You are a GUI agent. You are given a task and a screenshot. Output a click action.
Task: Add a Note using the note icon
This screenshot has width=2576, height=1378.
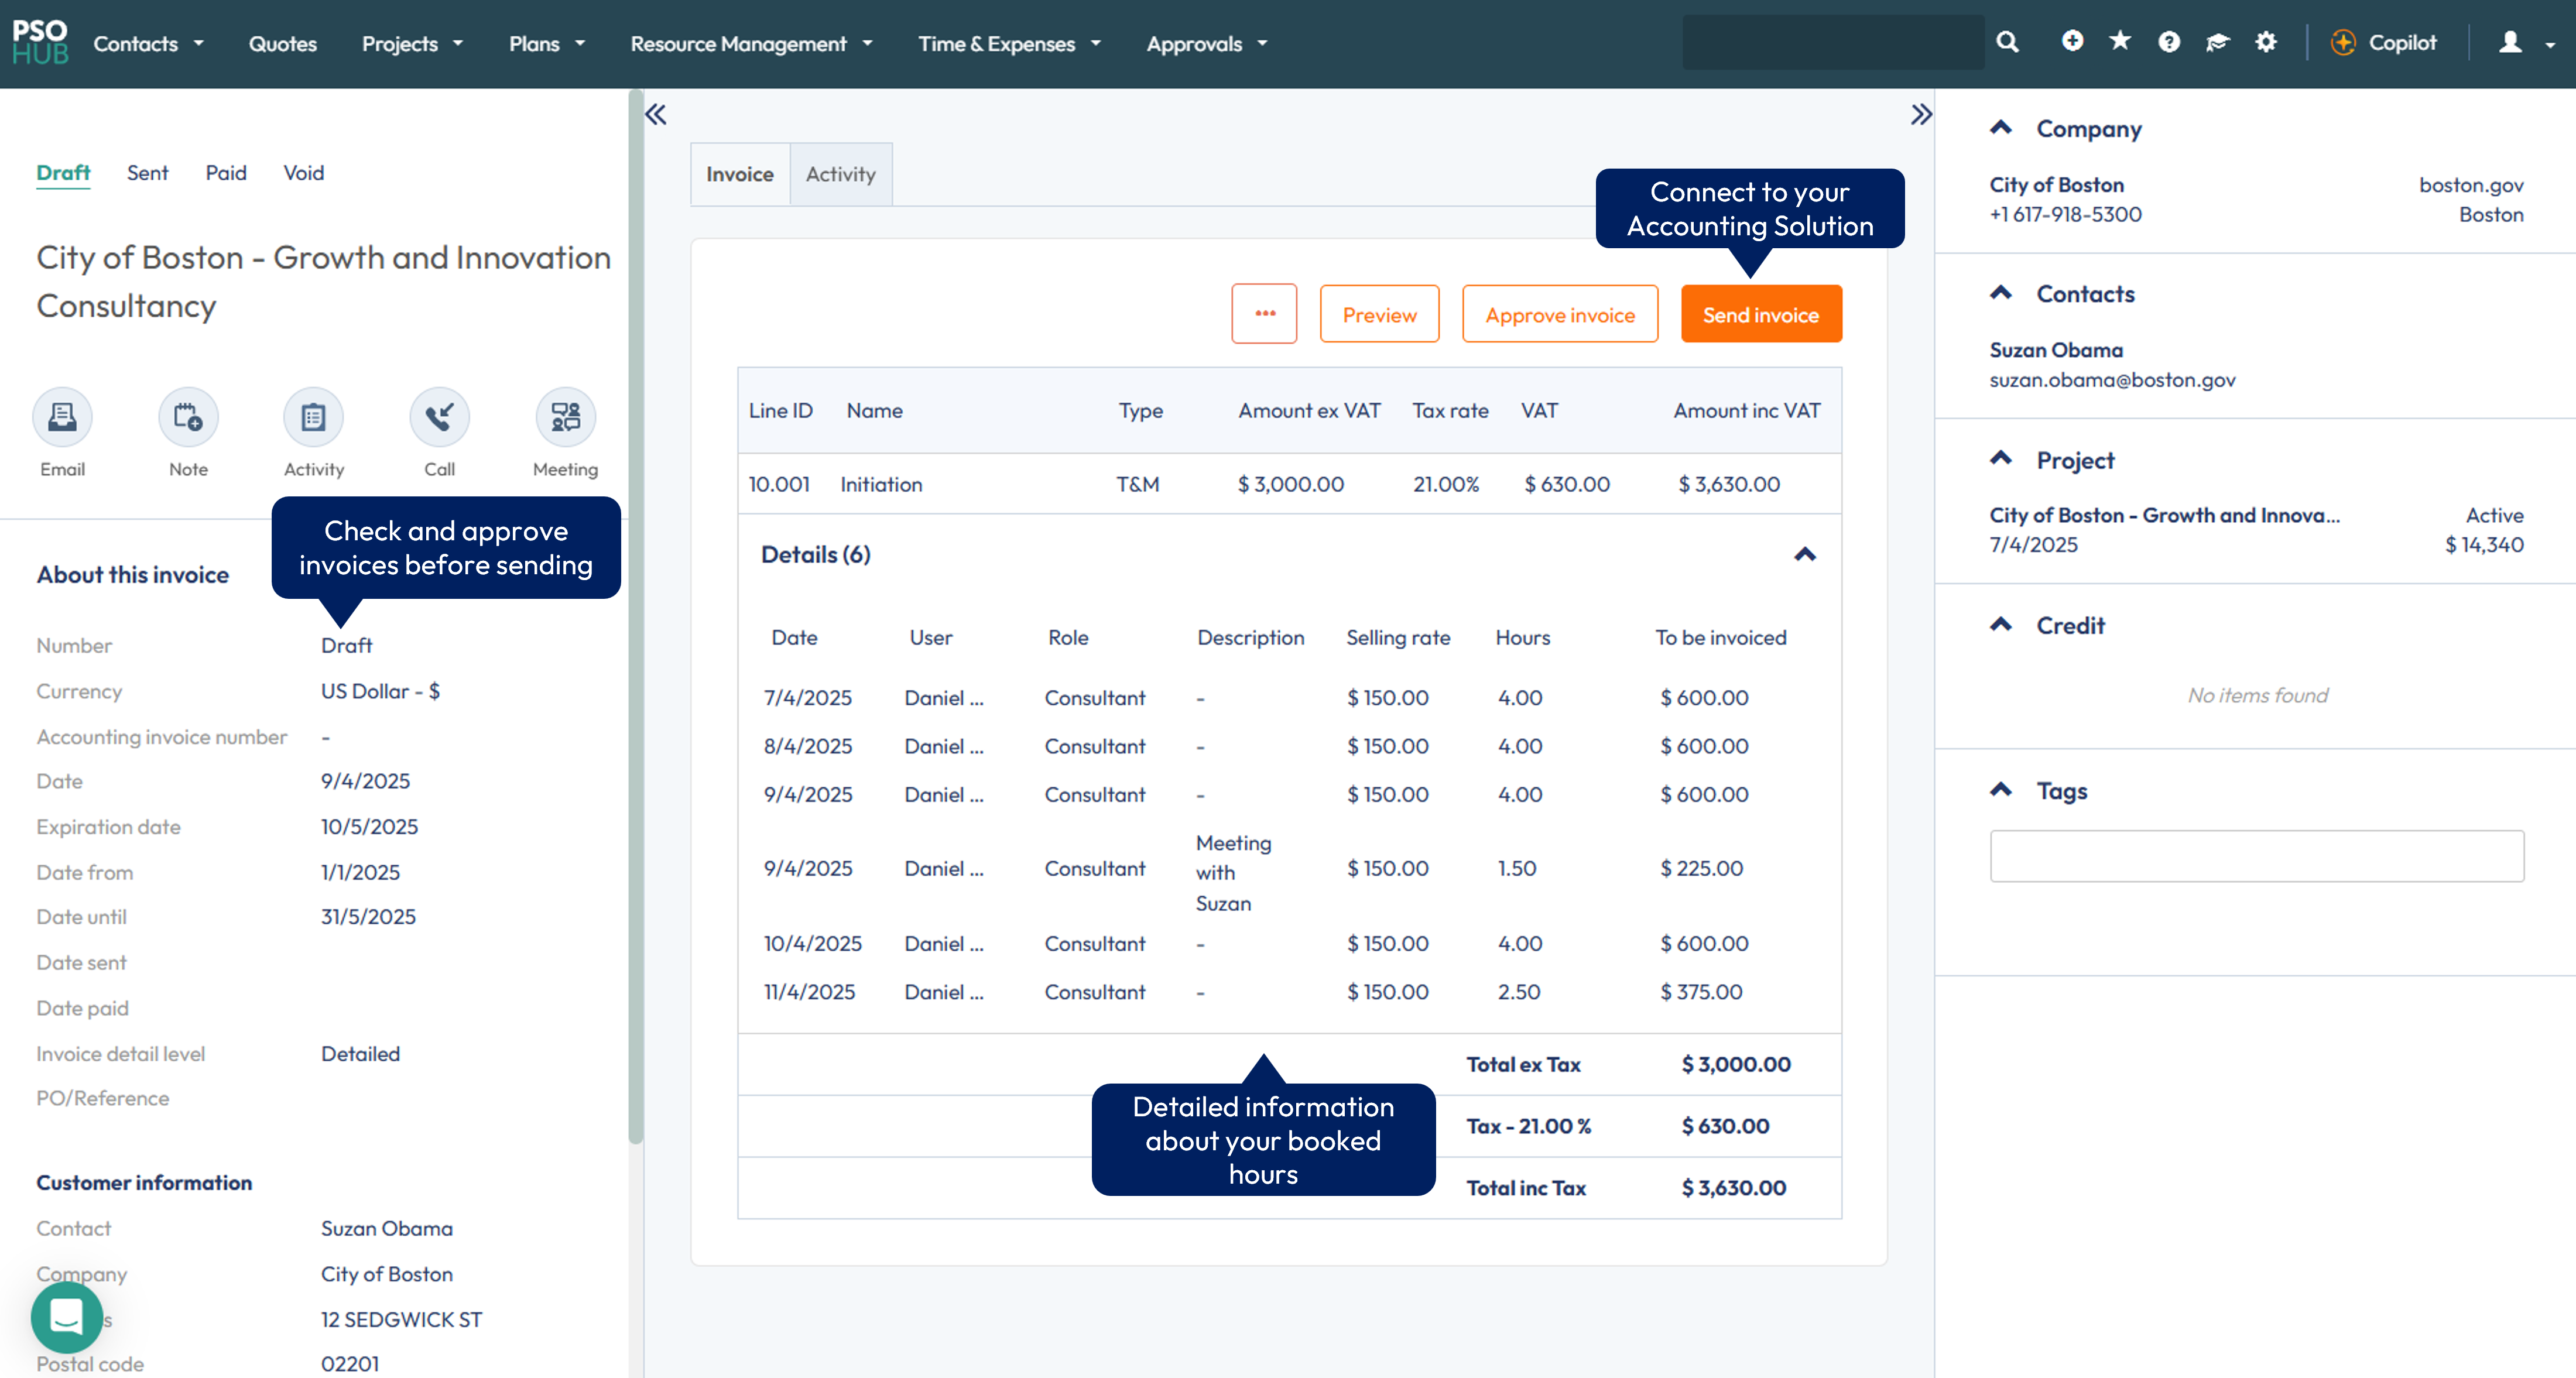click(188, 417)
